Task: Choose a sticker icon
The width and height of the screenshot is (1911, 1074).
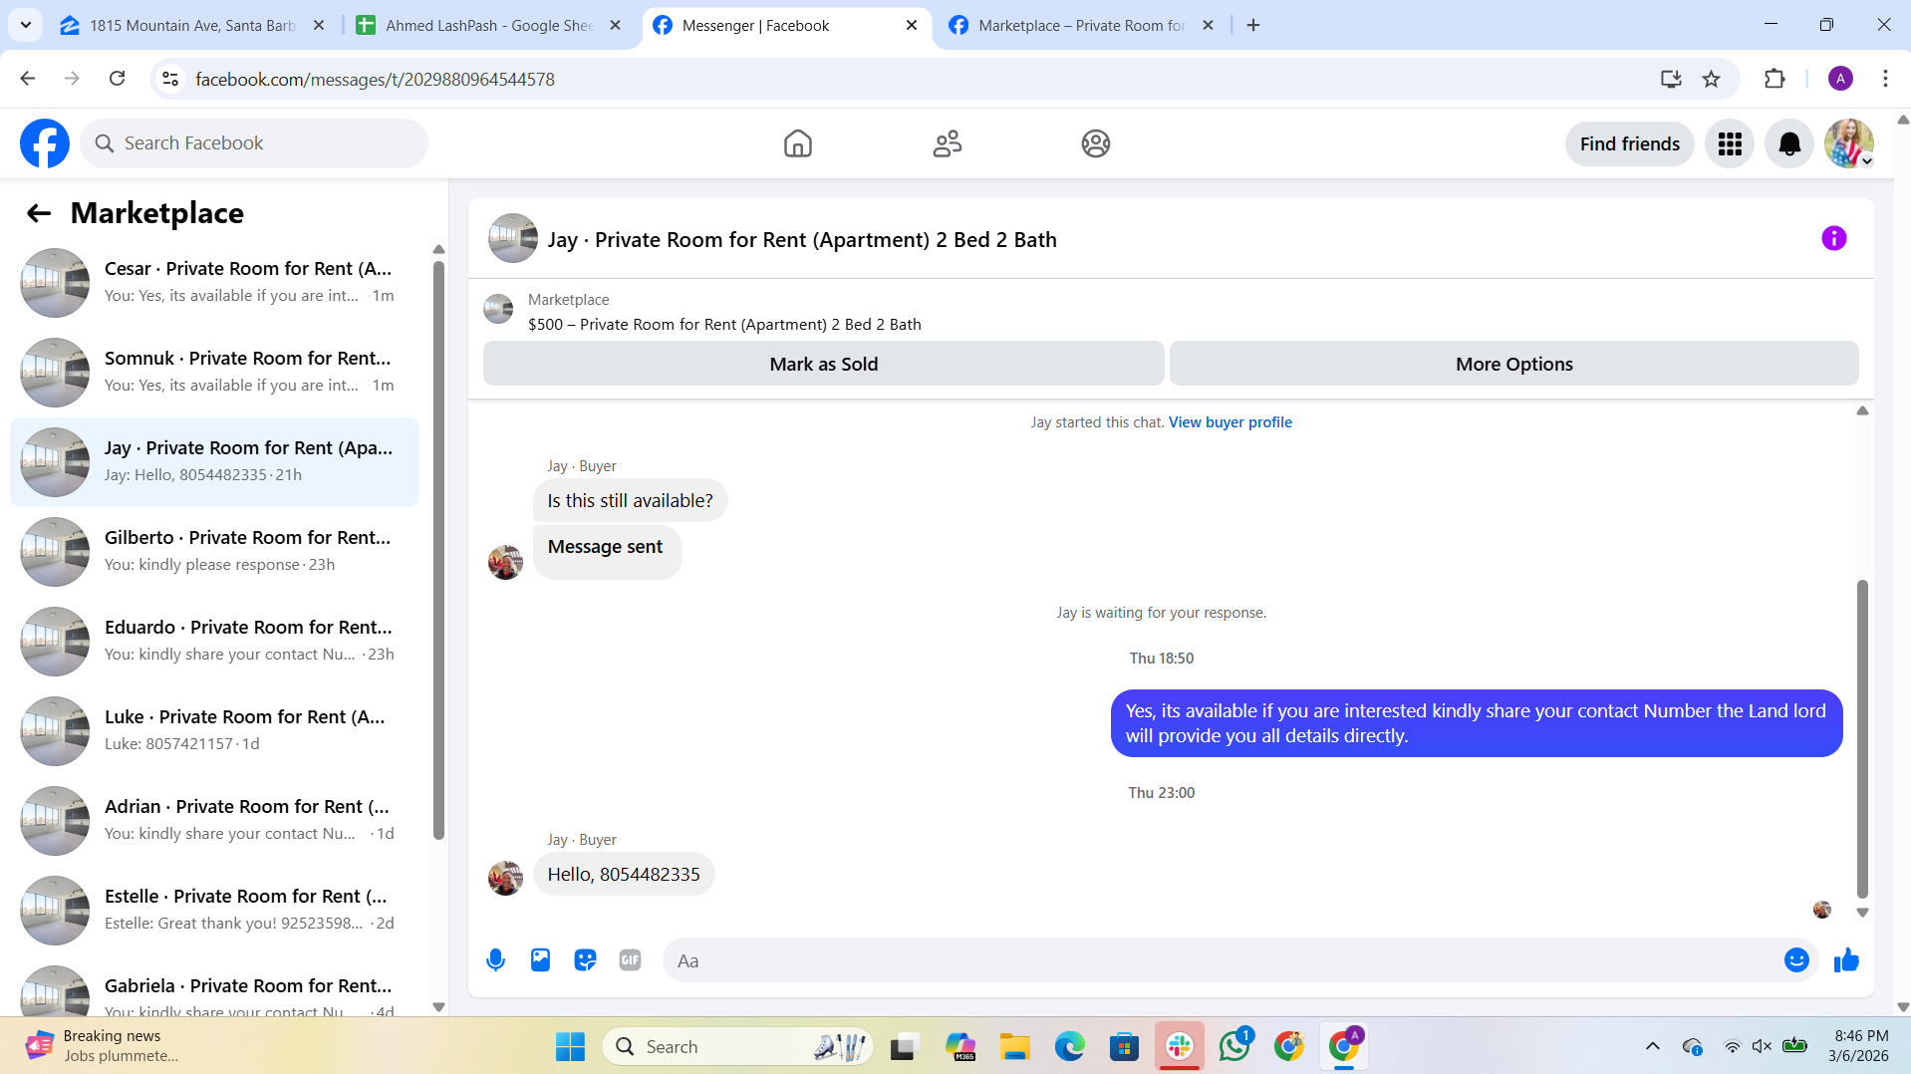Action: (x=585, y=960)
